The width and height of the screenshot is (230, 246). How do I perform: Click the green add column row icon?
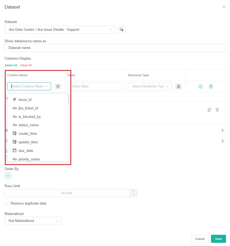tap(200, 86)
